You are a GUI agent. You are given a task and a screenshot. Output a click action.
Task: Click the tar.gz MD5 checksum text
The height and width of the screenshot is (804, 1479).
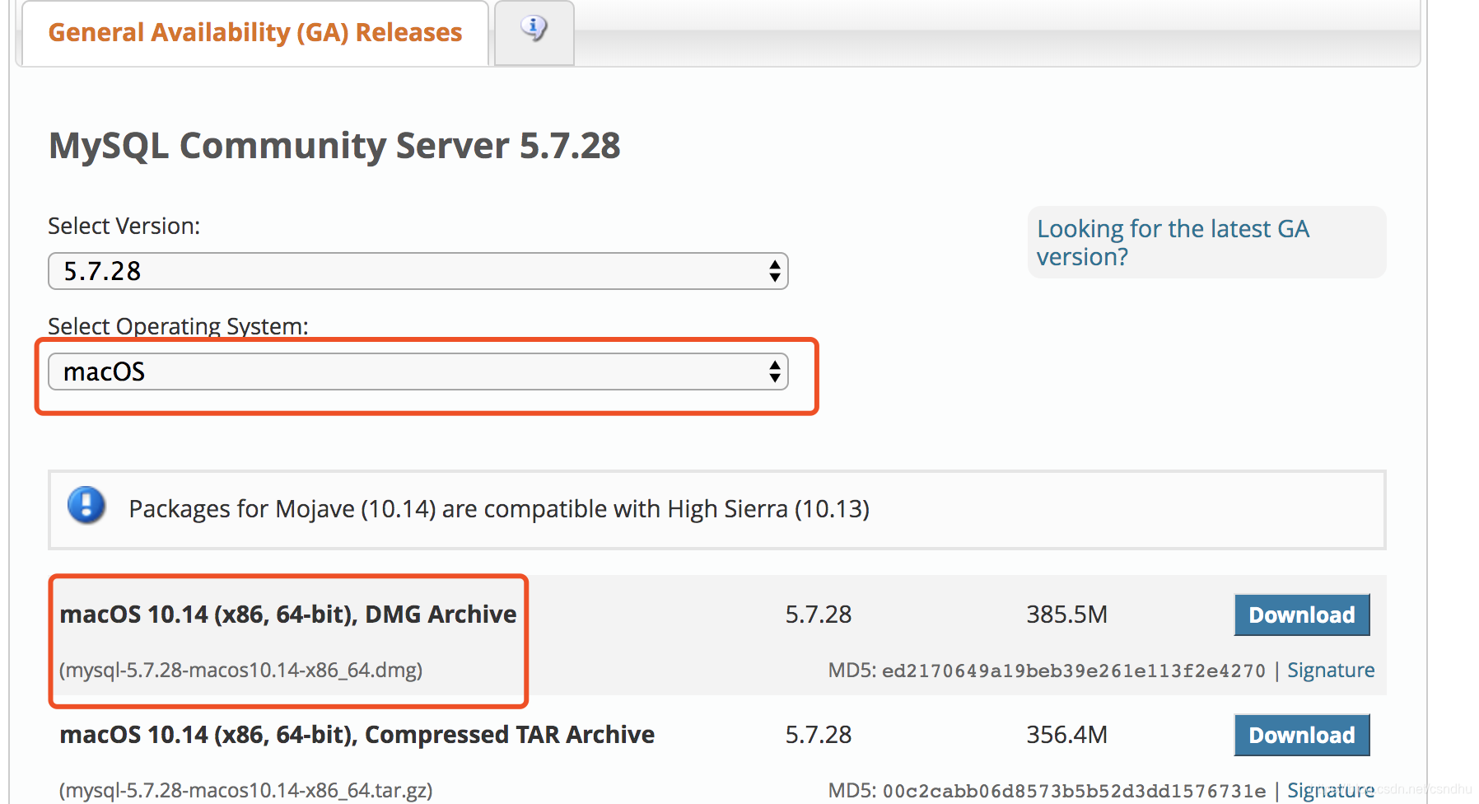[1074, 791]
